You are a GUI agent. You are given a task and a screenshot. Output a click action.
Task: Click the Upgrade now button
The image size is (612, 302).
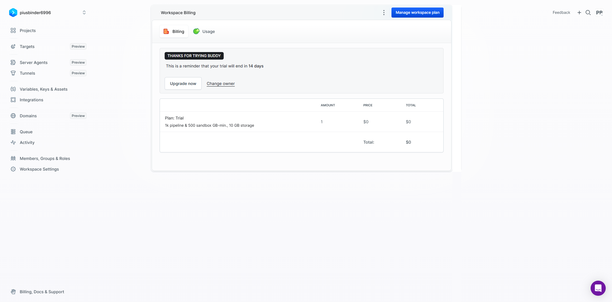coord(183,83)
